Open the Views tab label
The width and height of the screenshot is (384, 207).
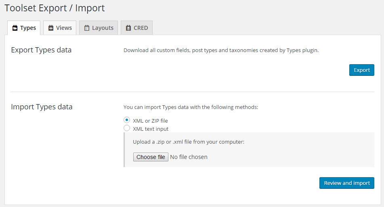pyautogui.click(x=64, y=28)
